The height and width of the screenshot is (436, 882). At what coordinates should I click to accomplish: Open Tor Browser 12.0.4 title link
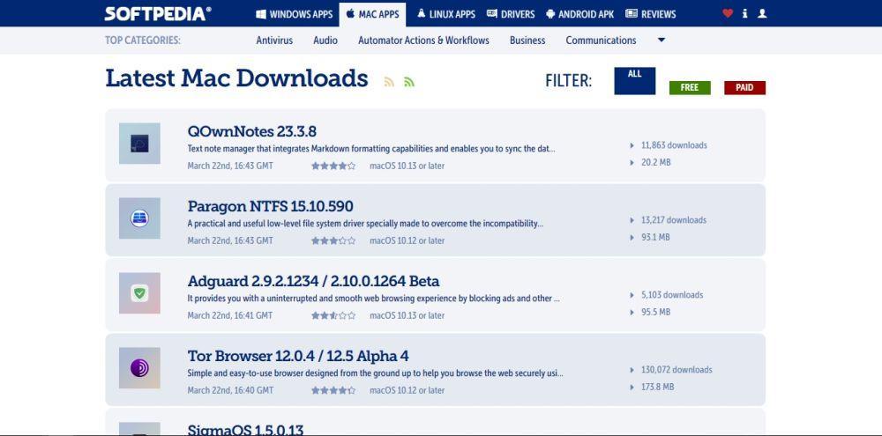click(298, 356)
